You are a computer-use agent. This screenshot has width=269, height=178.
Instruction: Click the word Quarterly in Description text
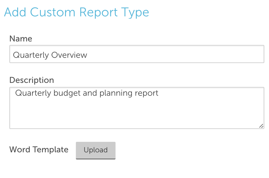click(x=33, y=93)
